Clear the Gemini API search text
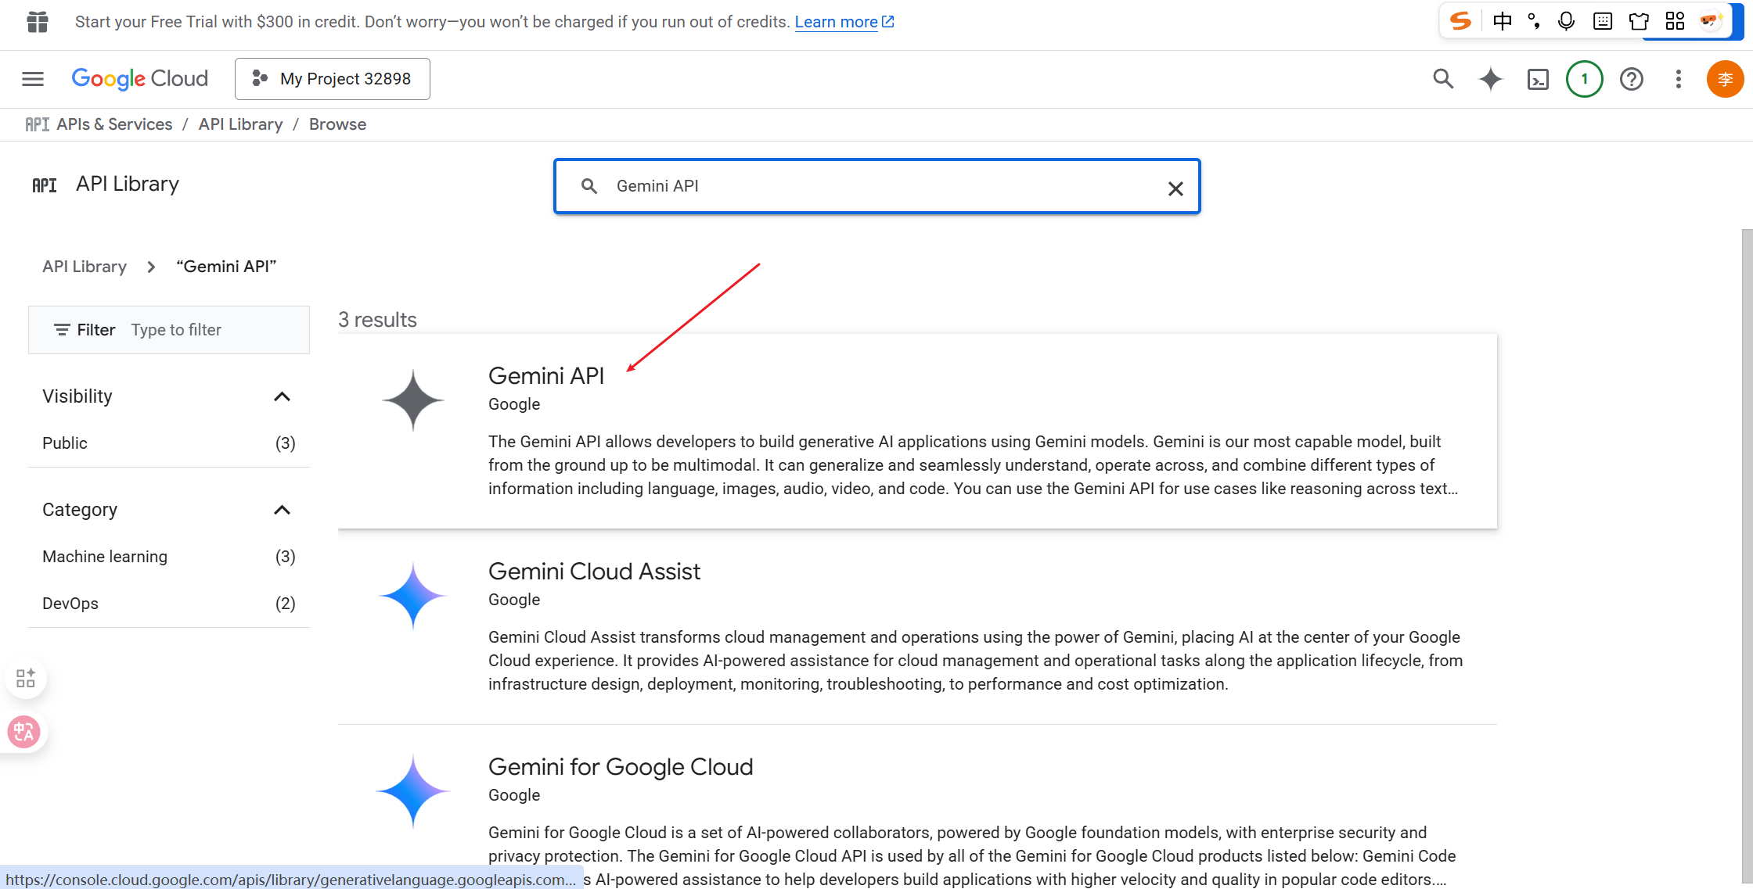Image resolution: width=1753 pixels, height=889 pixels. [x=1175, y=188]
